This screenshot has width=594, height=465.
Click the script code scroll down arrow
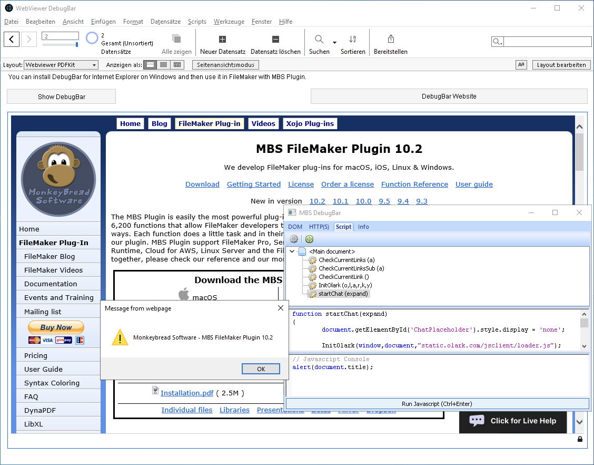pos(584,346)
